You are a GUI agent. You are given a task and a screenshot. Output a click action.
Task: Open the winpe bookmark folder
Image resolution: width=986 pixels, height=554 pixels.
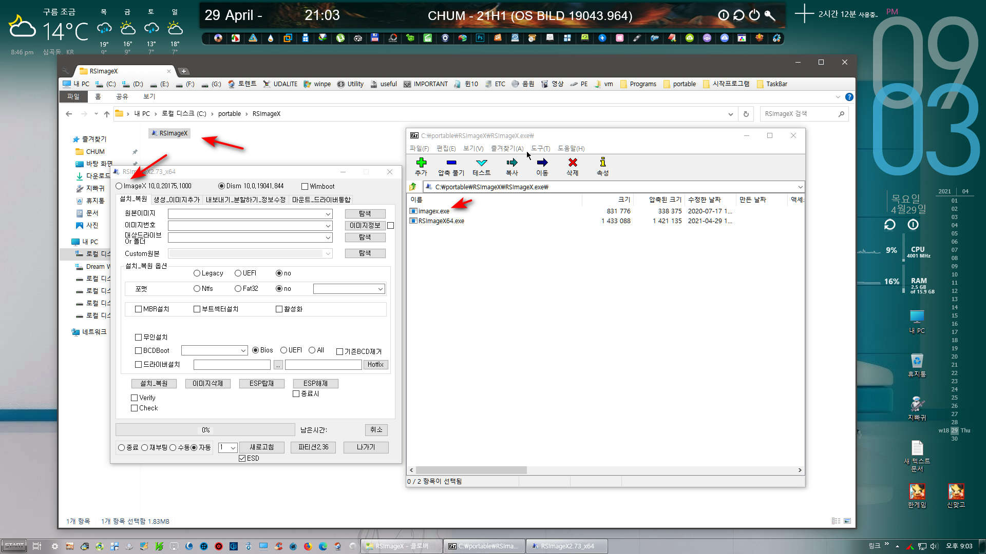pyautogui.click(x=317, y=84)
